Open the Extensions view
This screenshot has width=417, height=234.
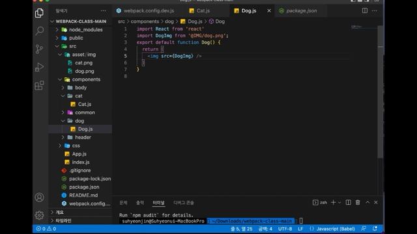[x=39, y=85]
